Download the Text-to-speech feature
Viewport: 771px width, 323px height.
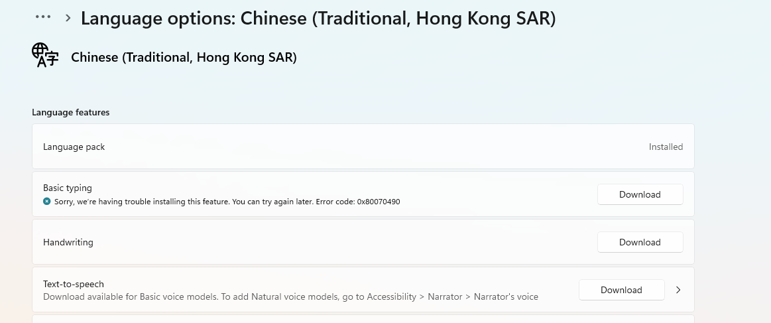622,290
